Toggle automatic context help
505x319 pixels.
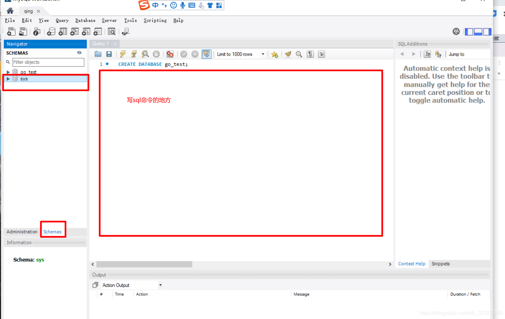pyautogui.click(x=438, y=54)
